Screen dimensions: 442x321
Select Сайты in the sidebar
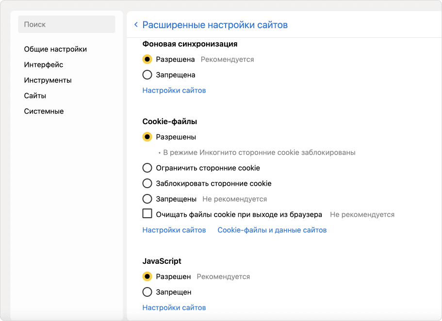coord(35,96)
